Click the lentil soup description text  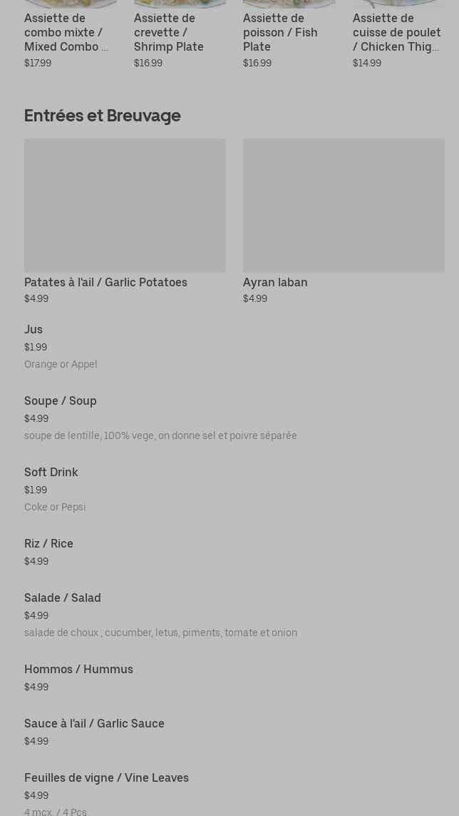click(x=160, y=435)
